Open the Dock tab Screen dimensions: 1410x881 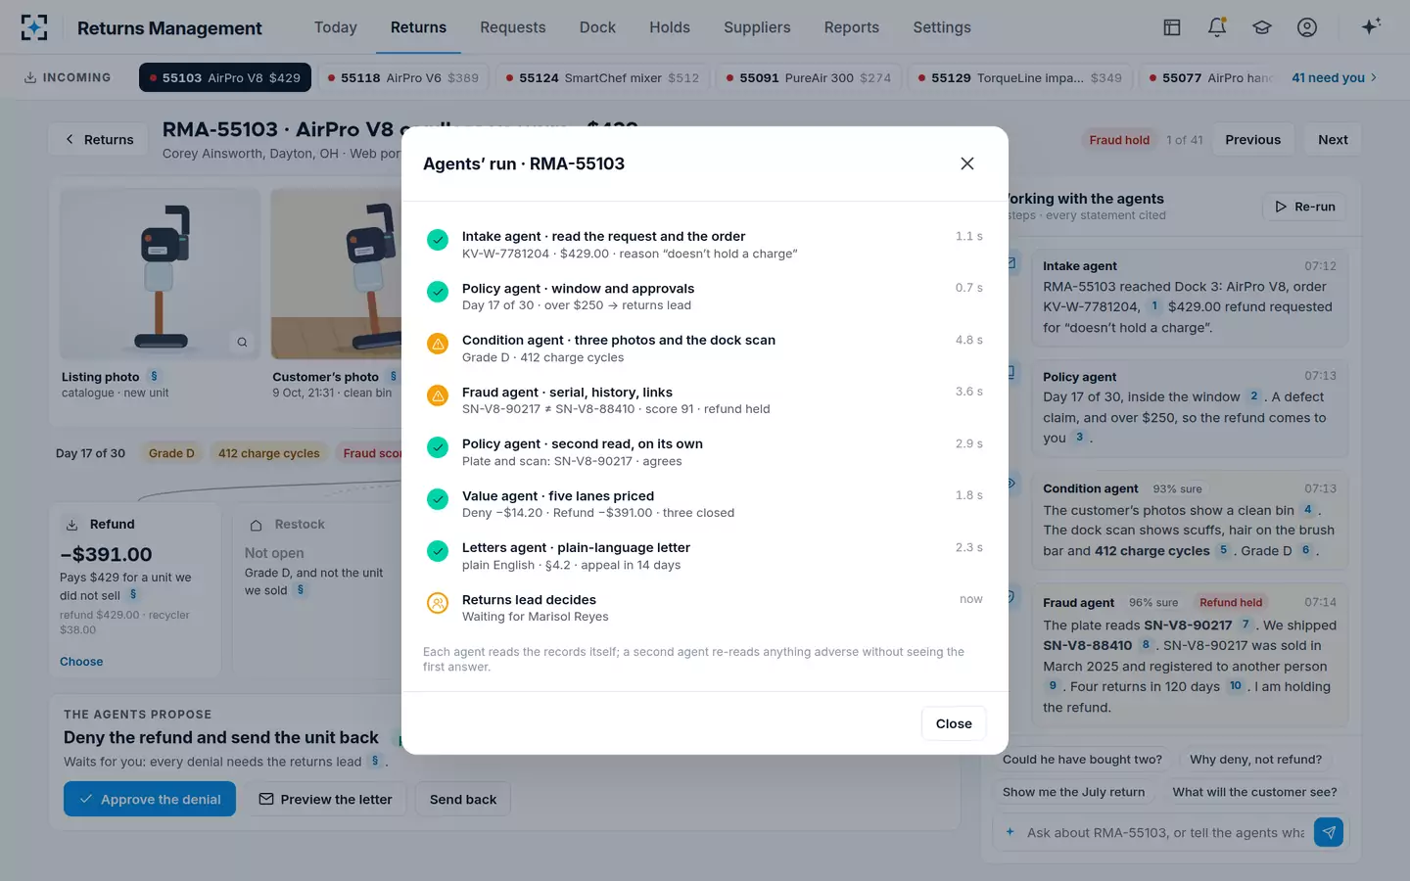click(x=597, y=27)
